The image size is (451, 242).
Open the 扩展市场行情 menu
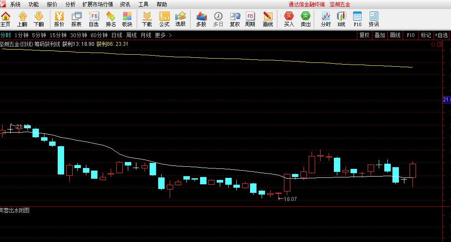(97, 4)
